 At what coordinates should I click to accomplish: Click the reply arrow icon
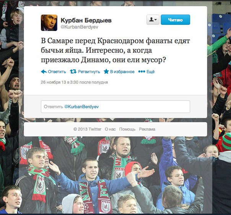[44, 72]
